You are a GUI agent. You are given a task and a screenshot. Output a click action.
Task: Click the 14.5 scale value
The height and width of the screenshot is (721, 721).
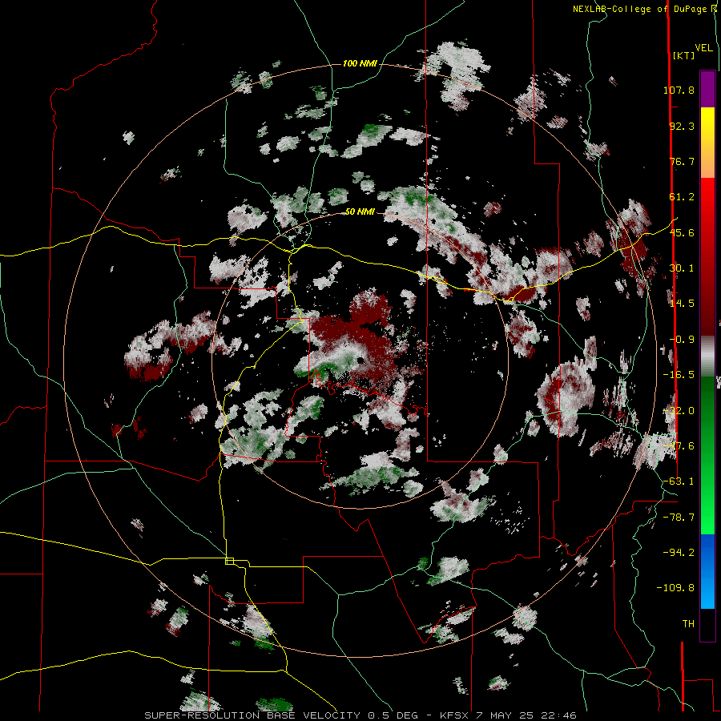click(682, 304)
